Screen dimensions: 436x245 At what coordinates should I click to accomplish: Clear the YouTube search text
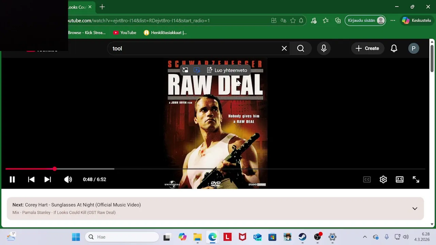[x=284, y=48]
